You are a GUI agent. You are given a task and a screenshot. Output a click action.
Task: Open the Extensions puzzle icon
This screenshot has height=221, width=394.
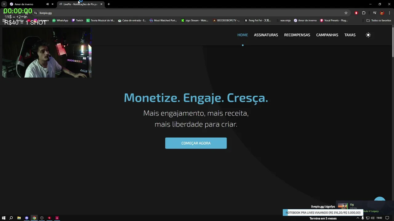[364, 13]
